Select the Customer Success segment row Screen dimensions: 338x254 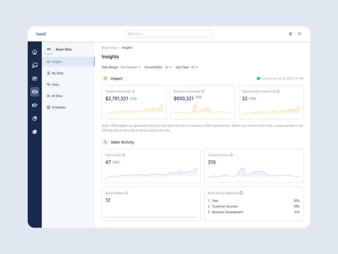pyautogui.click(x=254, y=207)
